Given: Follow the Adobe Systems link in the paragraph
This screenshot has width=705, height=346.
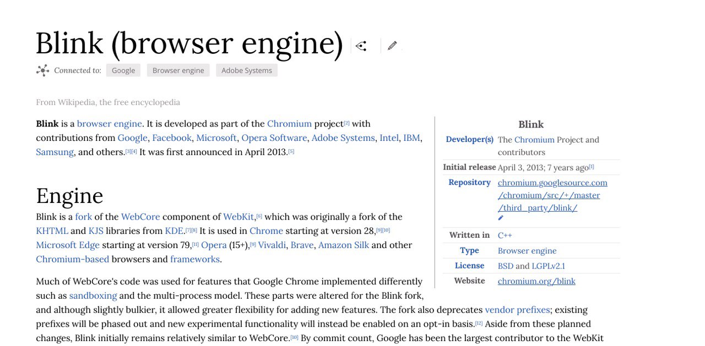Looking at the screenshot, I should pyautogui.click(x=343, y=138).
